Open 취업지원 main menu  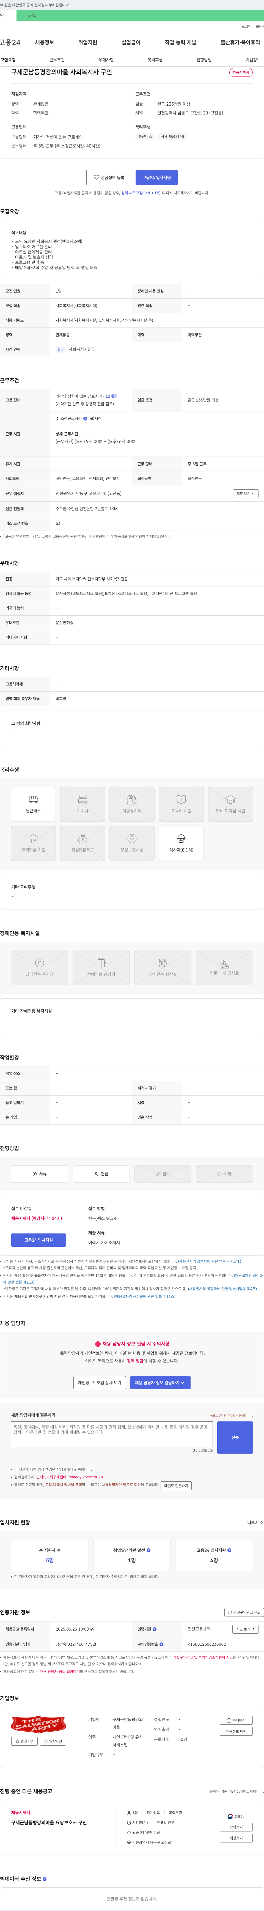(87, 42)
